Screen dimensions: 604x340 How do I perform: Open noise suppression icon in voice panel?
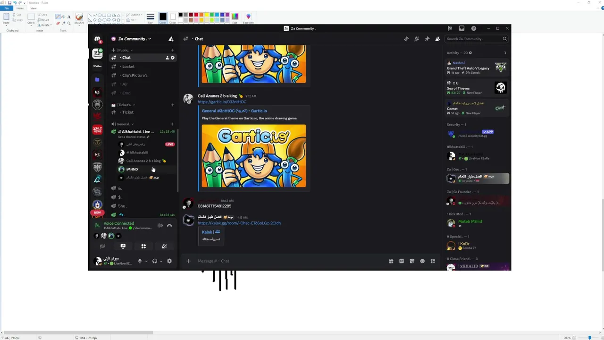pyautogui.click(x=160, y=226)
